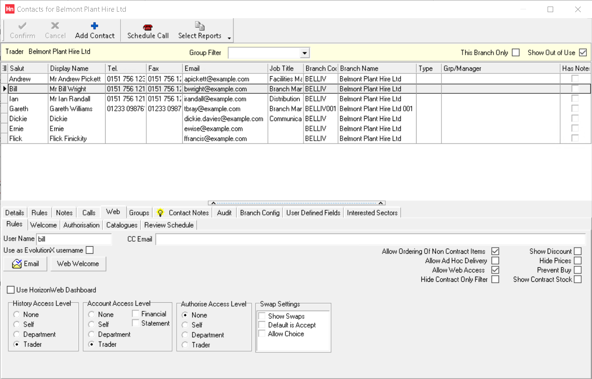Screen dimensions: 592x379
Task: Set History Access Level to None
Action: (x=17, y=315)
